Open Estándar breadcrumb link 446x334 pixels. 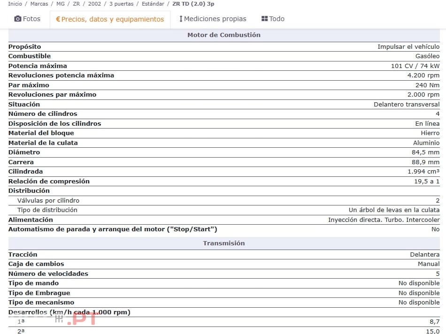pos(153,4)
